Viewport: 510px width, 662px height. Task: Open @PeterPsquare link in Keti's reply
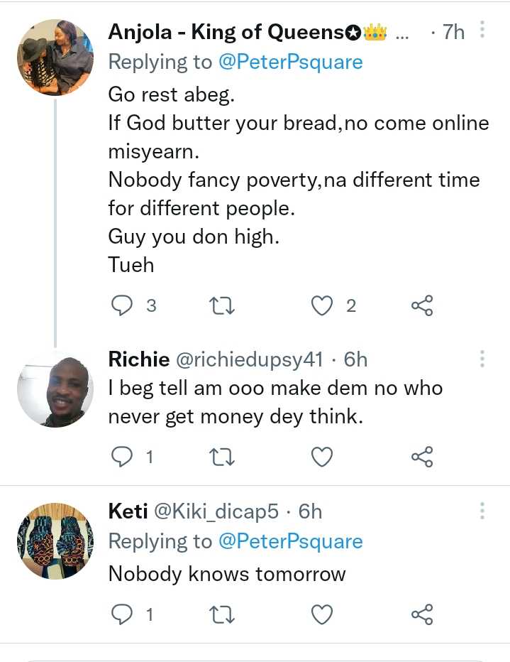click(292, 542)
